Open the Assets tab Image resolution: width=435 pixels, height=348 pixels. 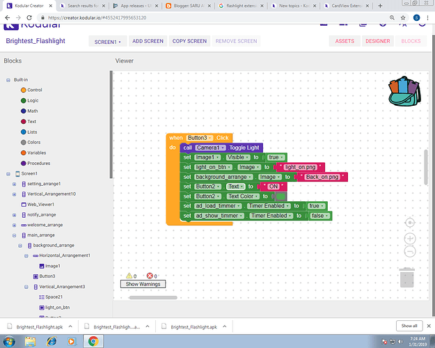[345, 41]
